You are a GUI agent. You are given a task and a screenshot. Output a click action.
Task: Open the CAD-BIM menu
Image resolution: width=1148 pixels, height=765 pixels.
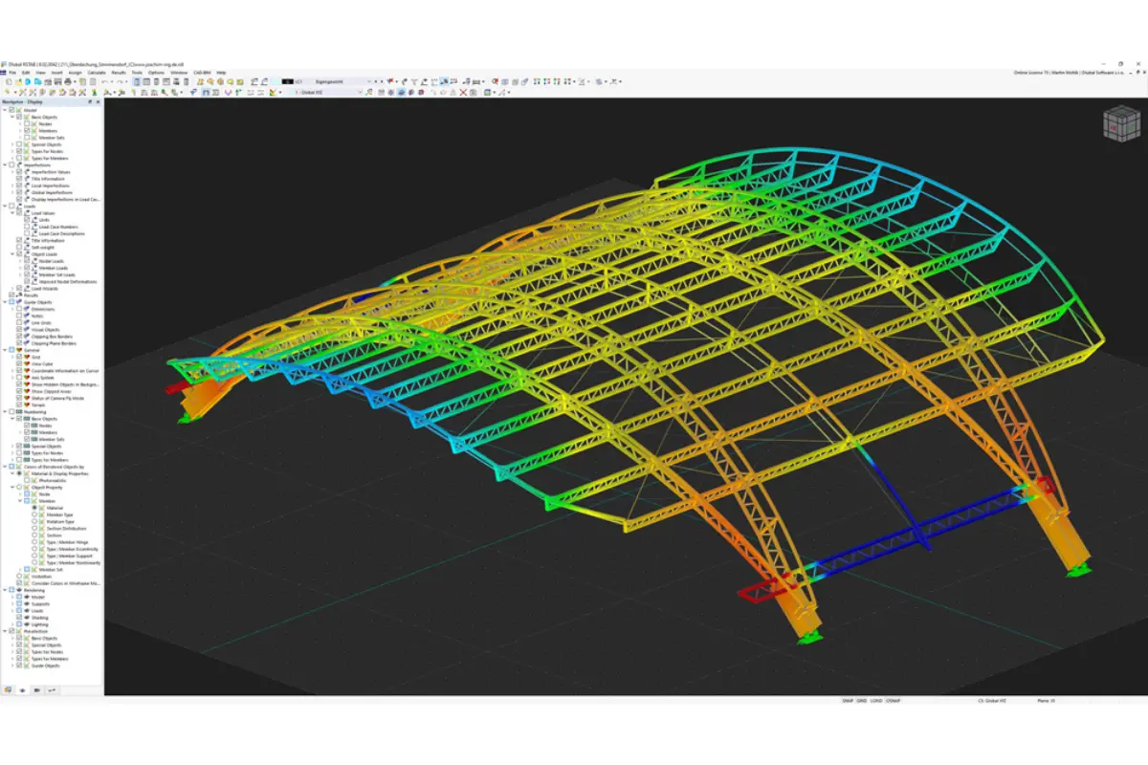coord(202,73)
